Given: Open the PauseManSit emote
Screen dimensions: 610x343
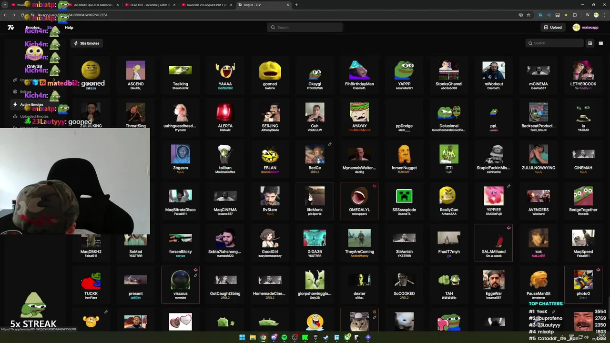Looking at the screenshot, I should click(539, 285).
